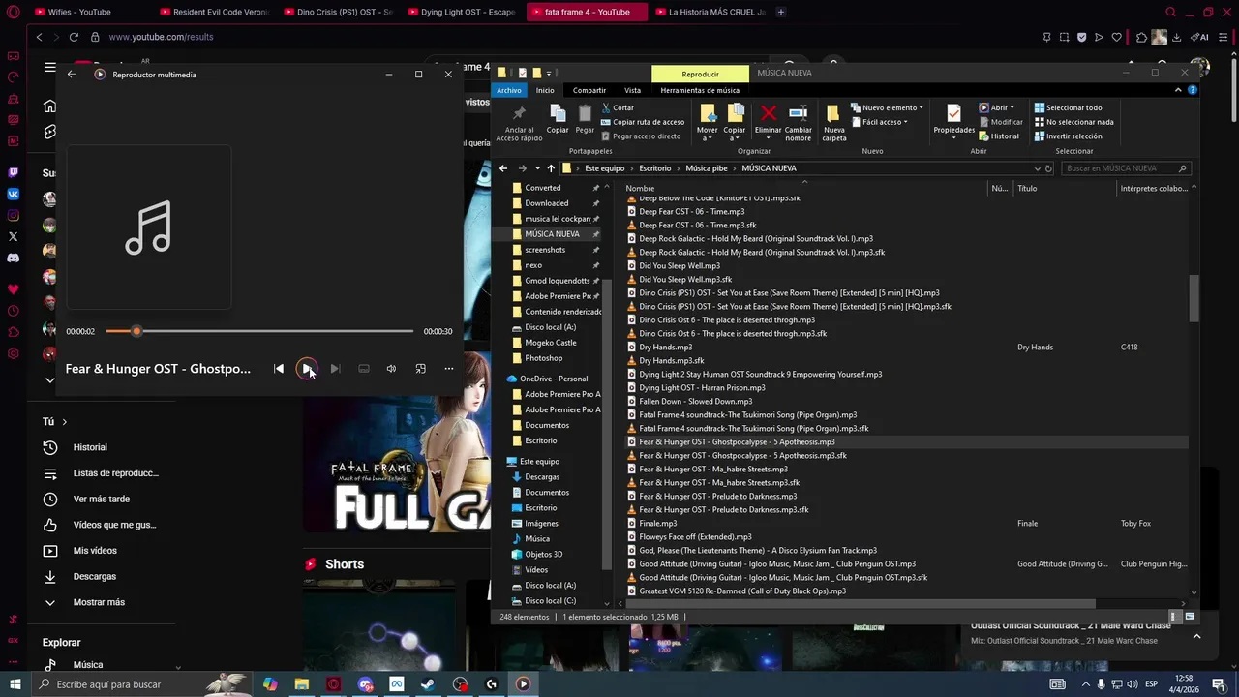
Task: Select the Reproducir contextual tab
Action: pyautogui.click(x=700, y=74)
